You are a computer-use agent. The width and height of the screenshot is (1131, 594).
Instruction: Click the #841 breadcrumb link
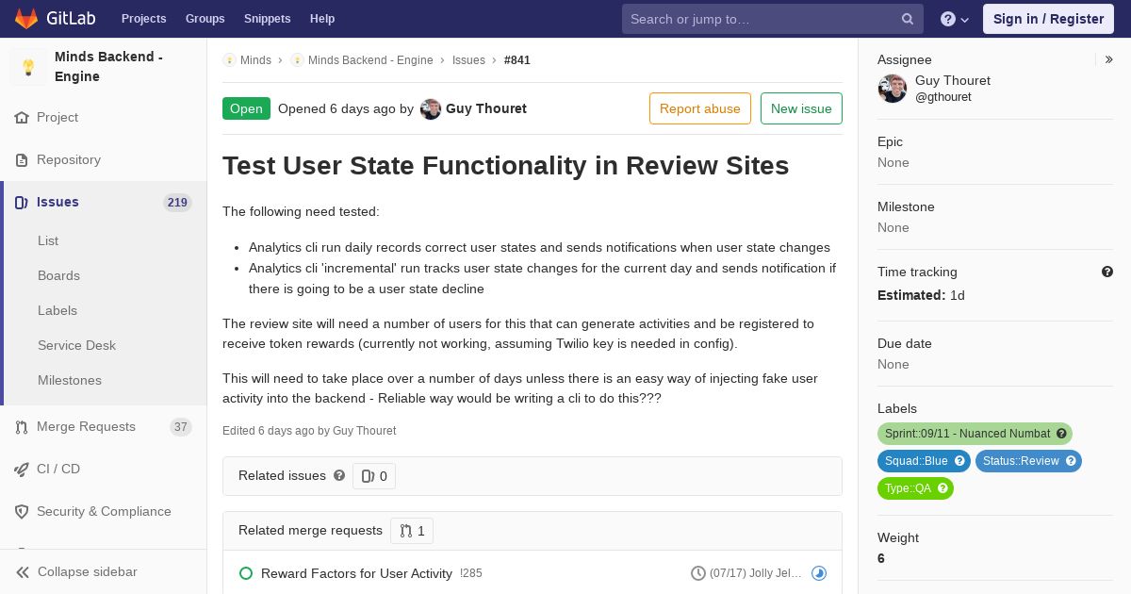[x=517, y=60]
